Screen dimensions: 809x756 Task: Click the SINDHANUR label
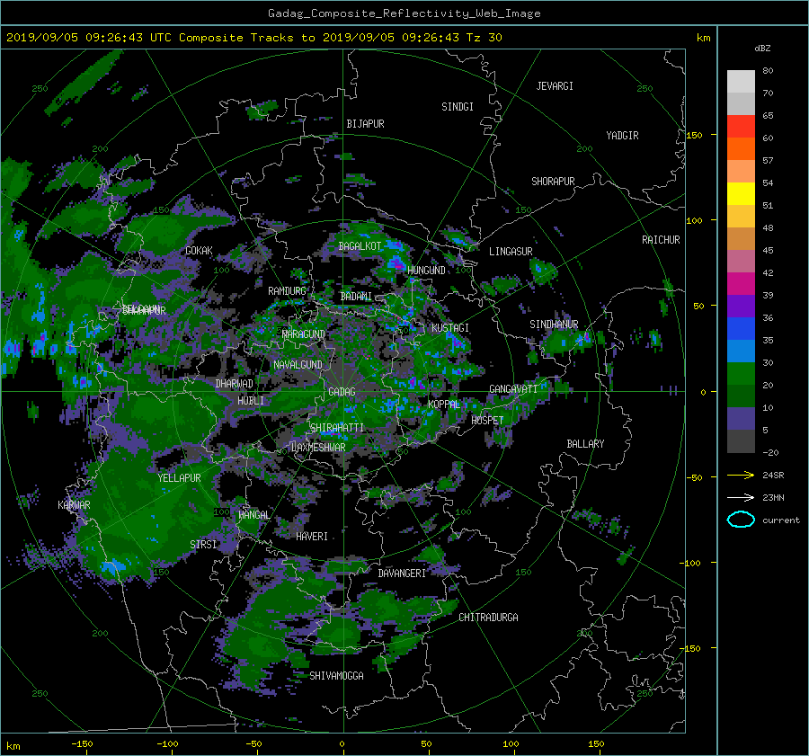(x=554, y=325)
